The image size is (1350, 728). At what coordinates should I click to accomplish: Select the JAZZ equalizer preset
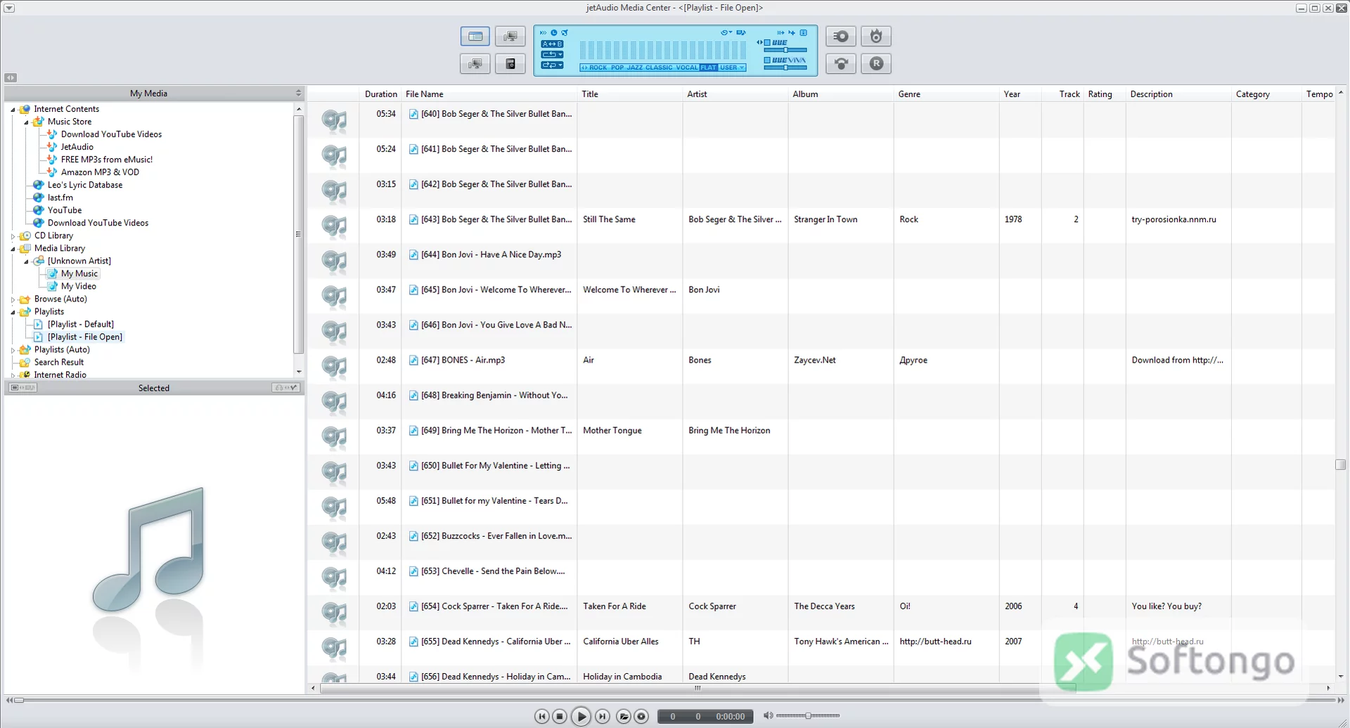pyautogui.click(x=634, y=67)
